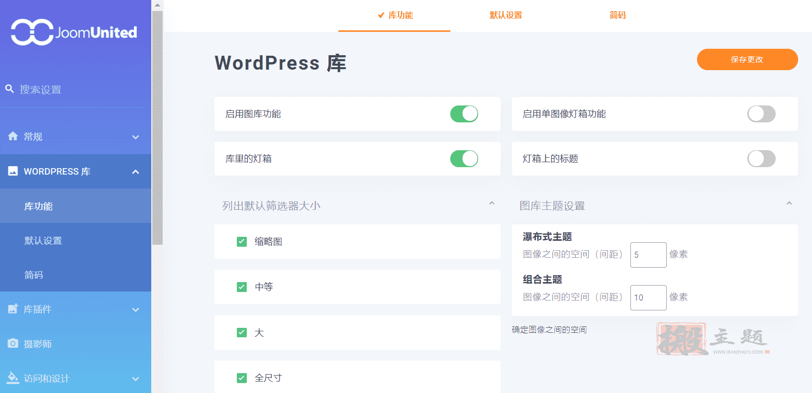The image size is (812, 393).
Task: Switch to the 简码 top tab
Action: click(x=617, y=15)
